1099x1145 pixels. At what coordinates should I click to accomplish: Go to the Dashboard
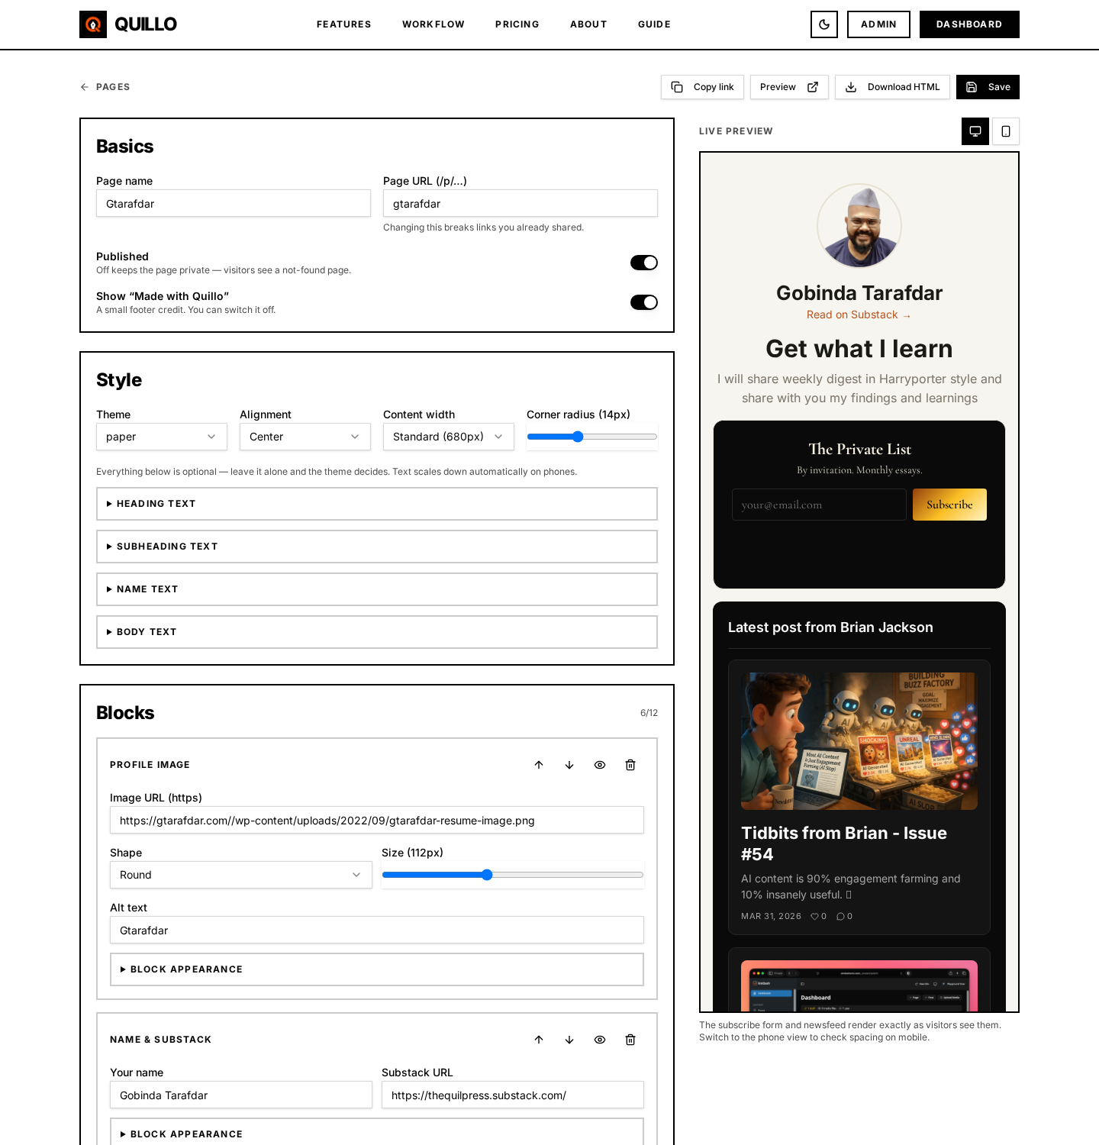tap(969, 24)
